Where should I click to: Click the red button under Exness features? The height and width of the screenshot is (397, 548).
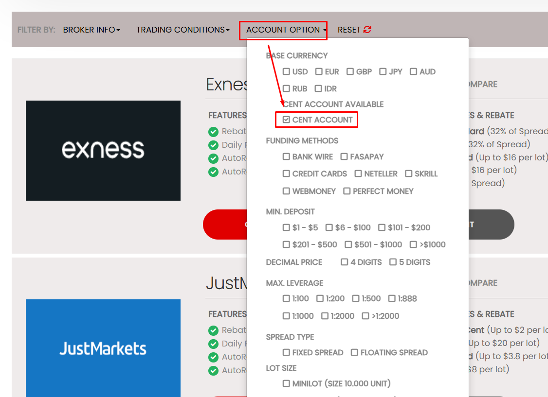pos(225,224)
